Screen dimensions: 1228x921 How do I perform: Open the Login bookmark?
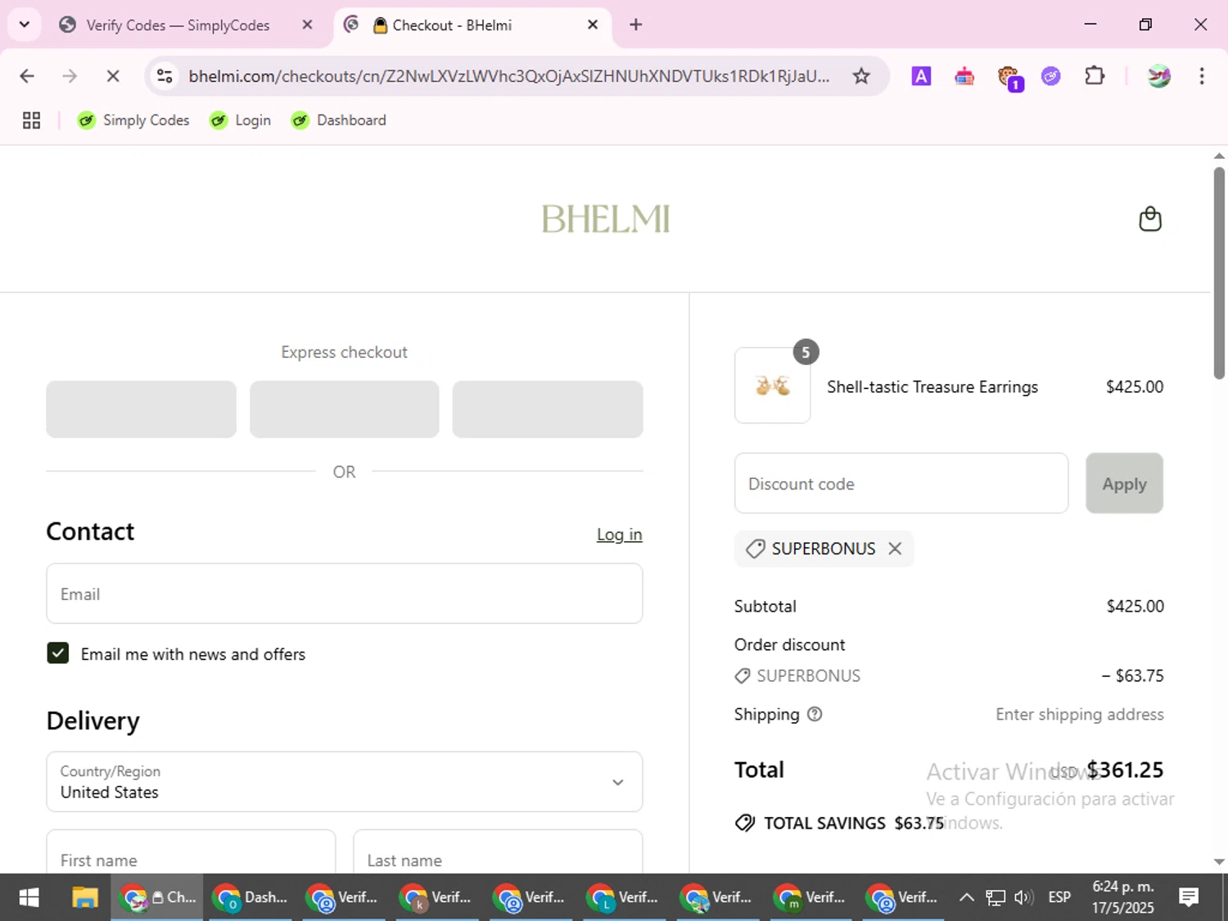point(241,120)
